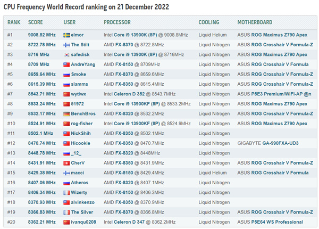The width and height of the screenshot is (319, 229).
Task: Open ASUS P5E64 WS Professional motherboard
Action: click(x=270, y=222)
